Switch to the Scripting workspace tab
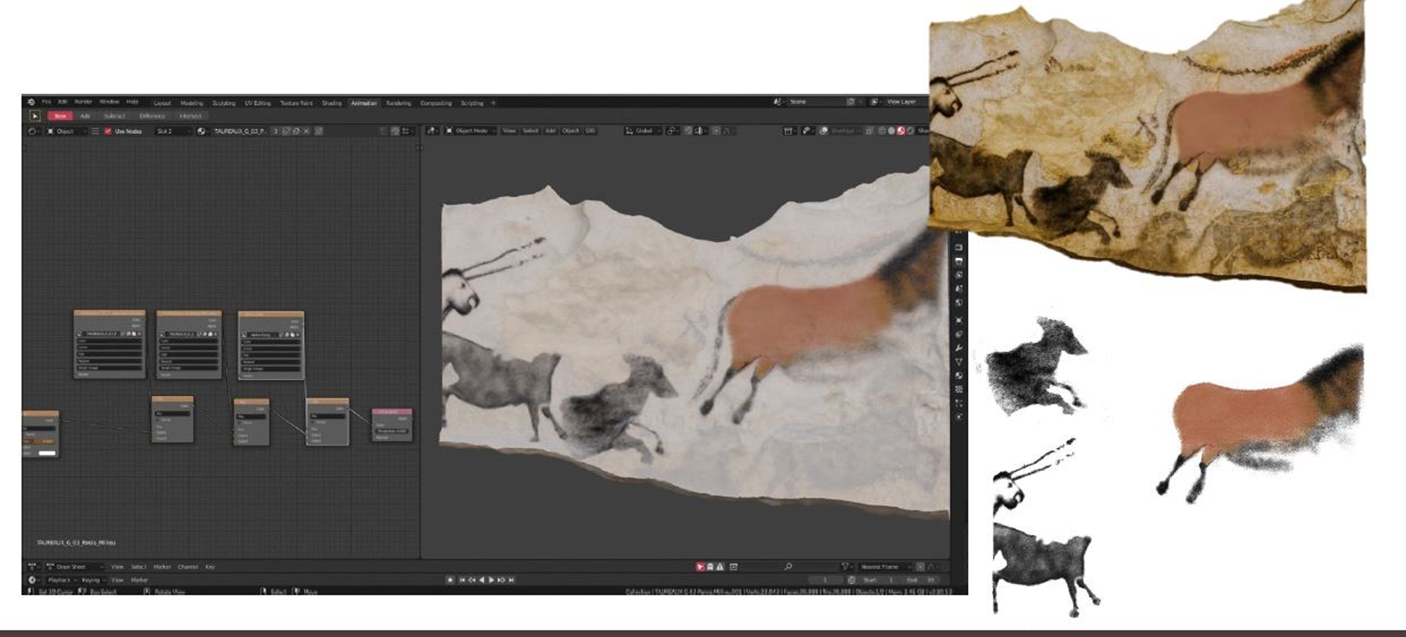This screenshot has height=637, width=1406. [472, 103]
